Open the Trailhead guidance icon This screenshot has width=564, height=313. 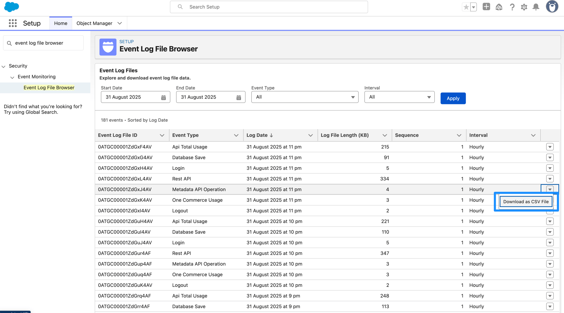(x=499, y=7)
